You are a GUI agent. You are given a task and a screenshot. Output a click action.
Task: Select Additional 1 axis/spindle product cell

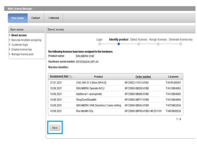(x=89, y=94)
